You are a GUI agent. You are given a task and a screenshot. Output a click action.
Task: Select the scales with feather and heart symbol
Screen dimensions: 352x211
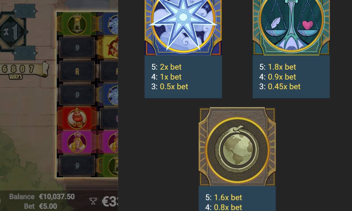[291, 27]
